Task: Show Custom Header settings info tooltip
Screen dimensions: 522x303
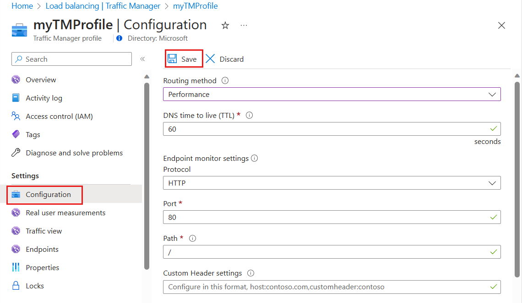Action: point(250,273)
